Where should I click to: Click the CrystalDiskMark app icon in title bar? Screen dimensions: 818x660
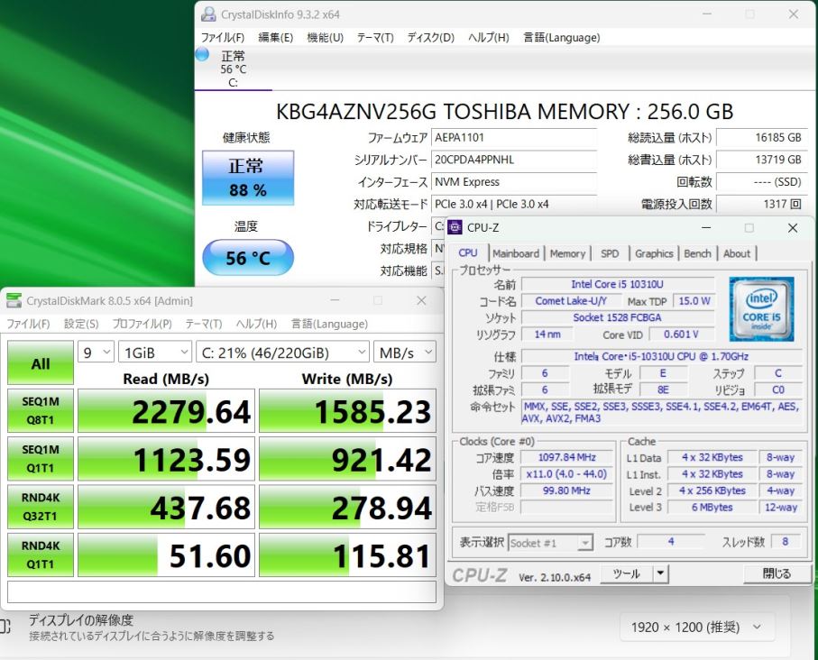tap(14, 300)
